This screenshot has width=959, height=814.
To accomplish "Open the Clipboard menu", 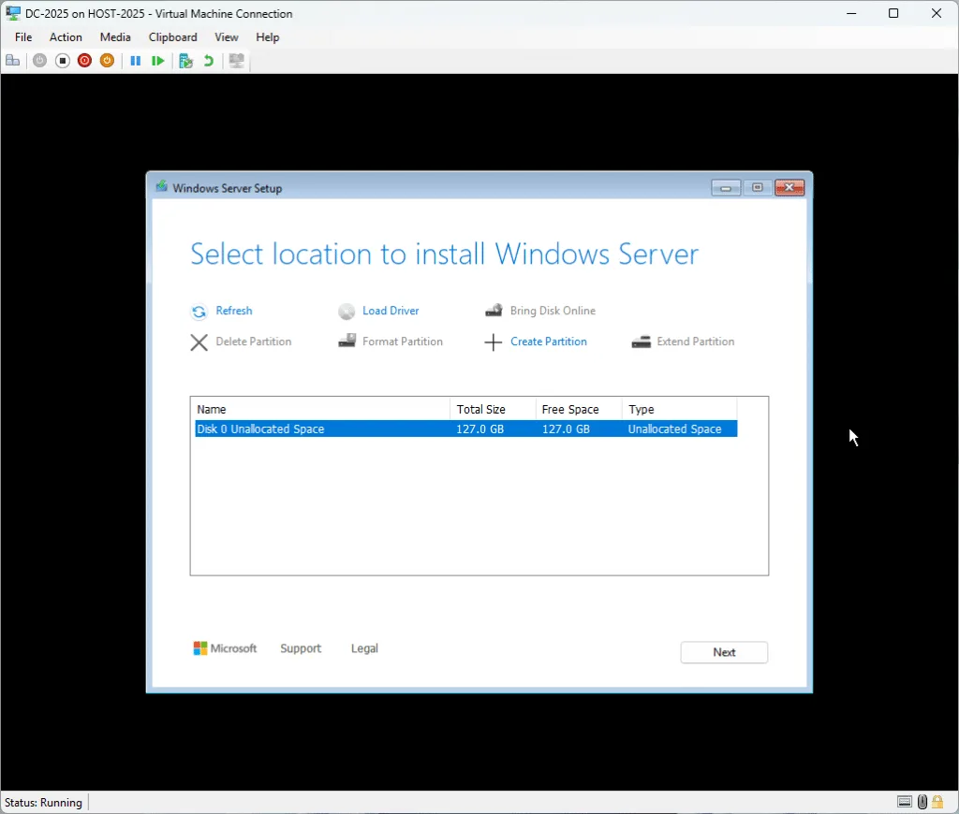I will 172,37.
